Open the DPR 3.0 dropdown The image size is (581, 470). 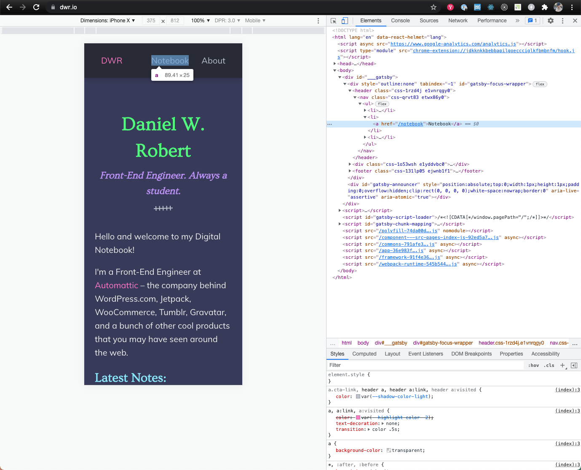pos(228,21)
